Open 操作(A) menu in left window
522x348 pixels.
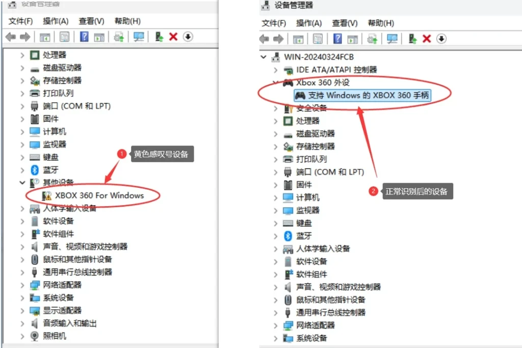[56, 21]
